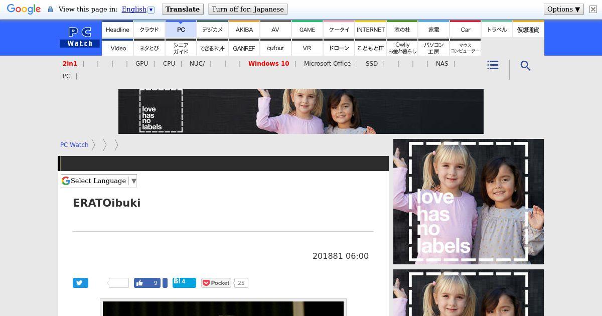Image resolution: width=602 pixels, height=316 pixels.
Task: Open the GAME tab
Action: point(307,29)
